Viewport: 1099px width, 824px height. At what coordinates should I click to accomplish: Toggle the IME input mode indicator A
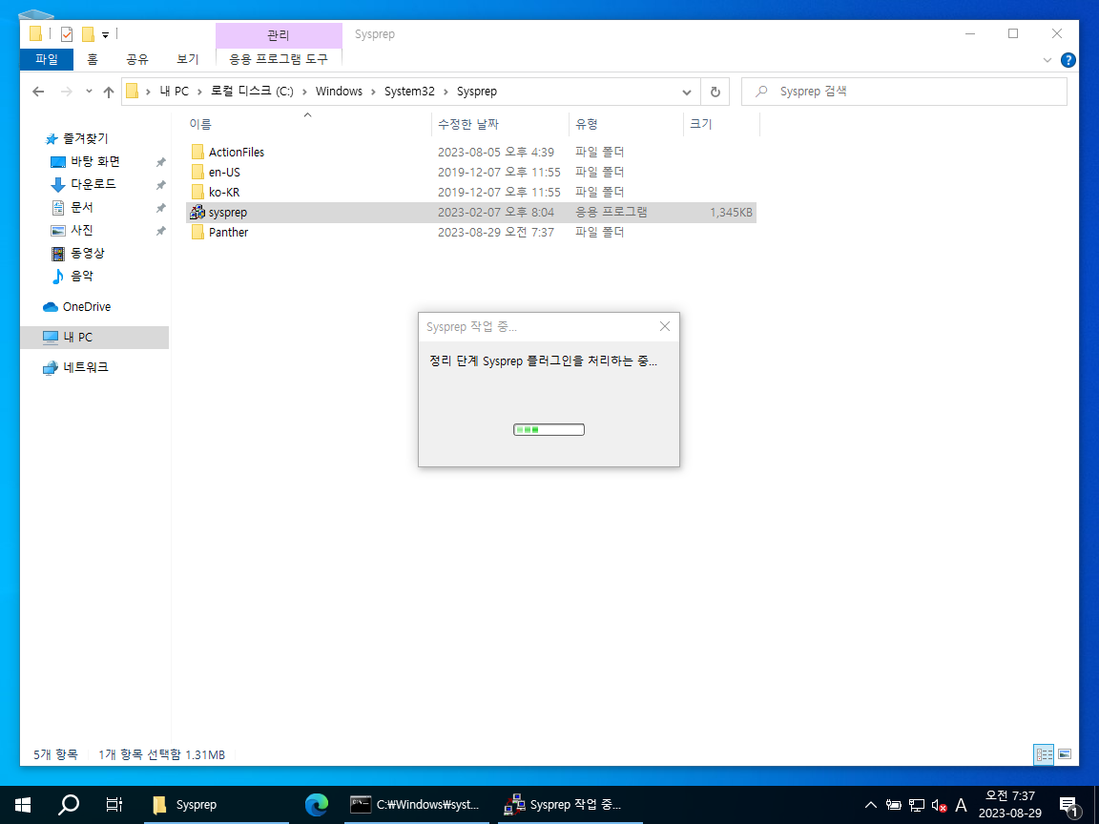coord(961,805)
